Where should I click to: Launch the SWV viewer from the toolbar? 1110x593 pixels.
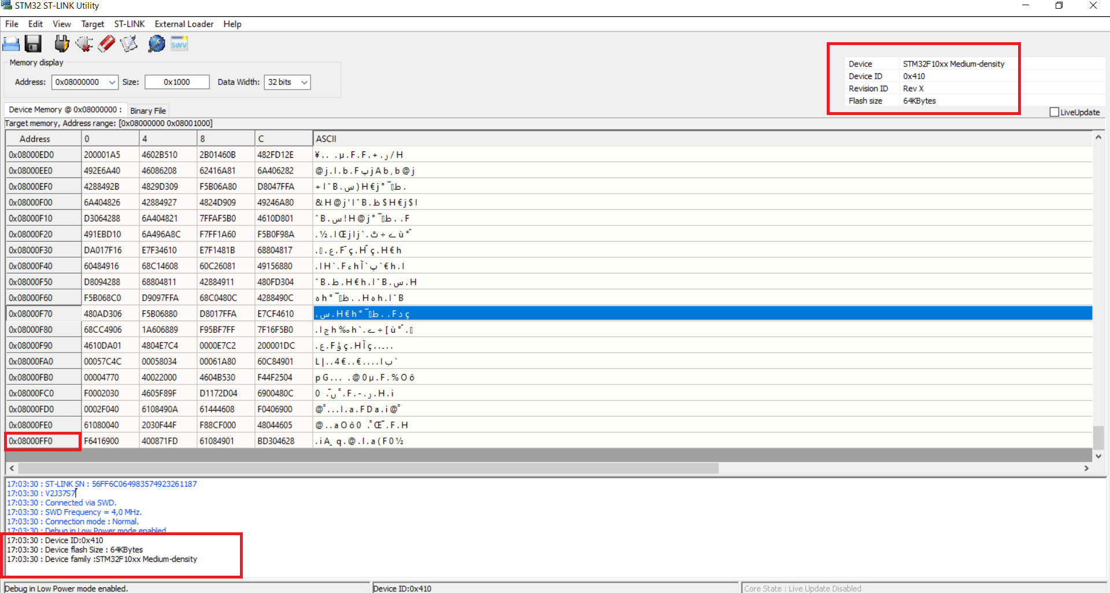[x=179, y=43]
